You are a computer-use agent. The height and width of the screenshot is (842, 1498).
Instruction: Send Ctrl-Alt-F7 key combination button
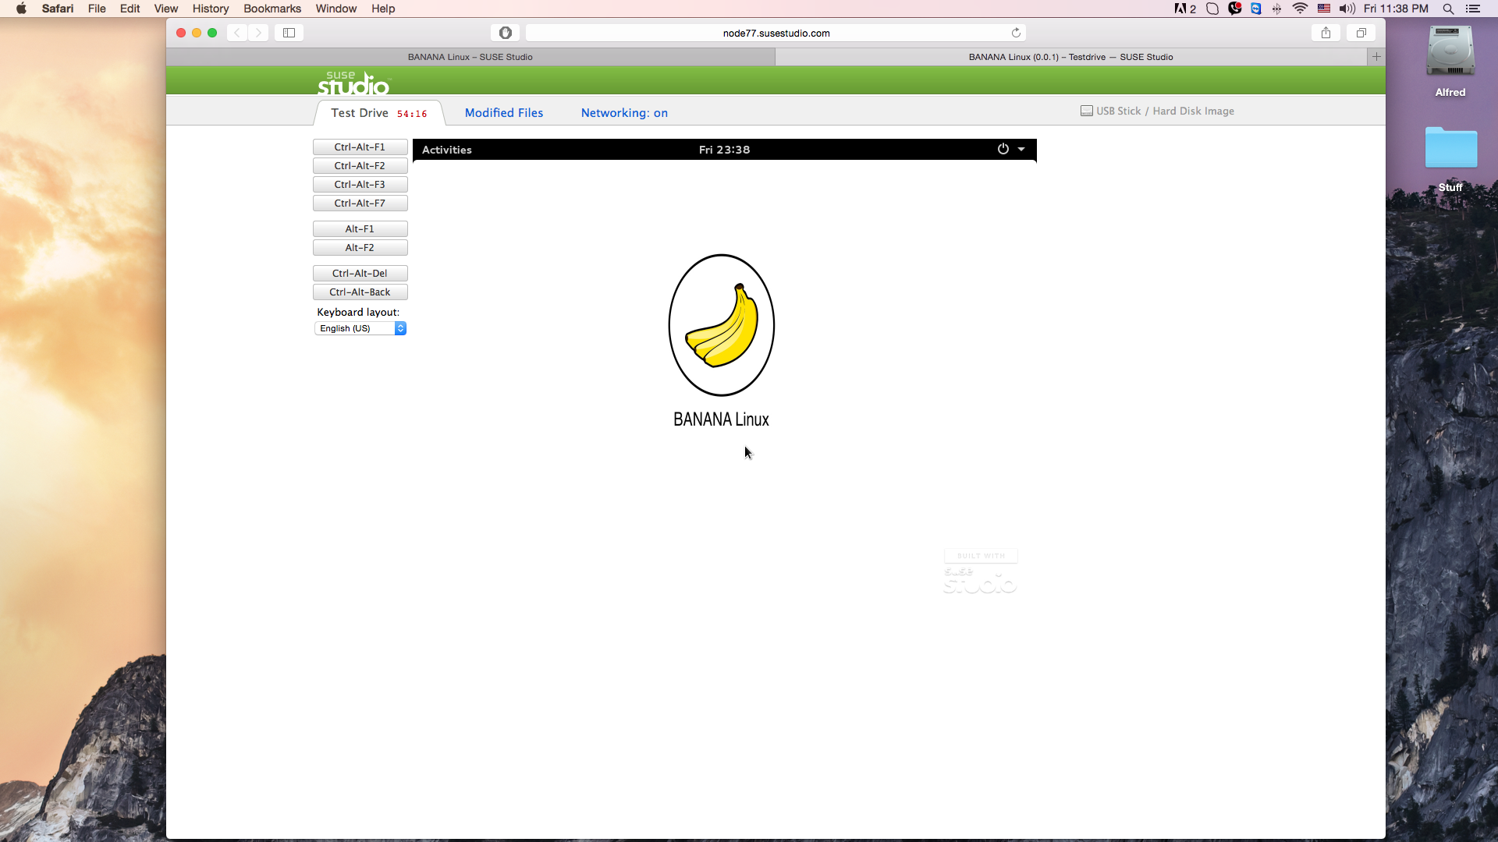(360, 203)
